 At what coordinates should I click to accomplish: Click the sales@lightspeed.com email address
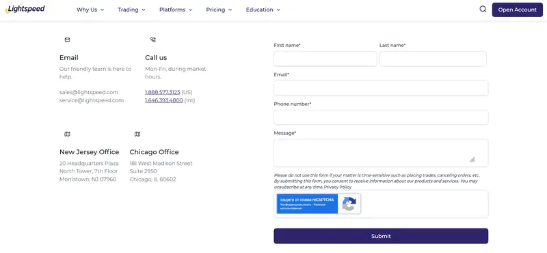[89, 92]
